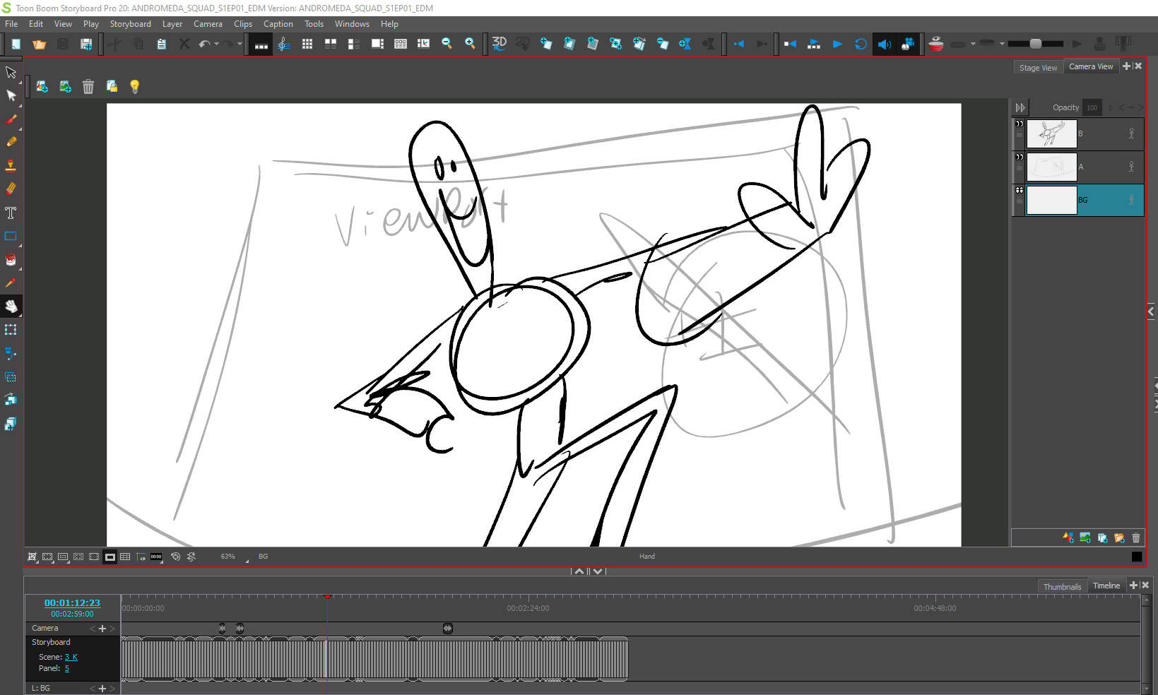The width and height of the screenshot is (1158, 695).
Task: Switch to the Thumbnails tab
Action: (1062, 586)
